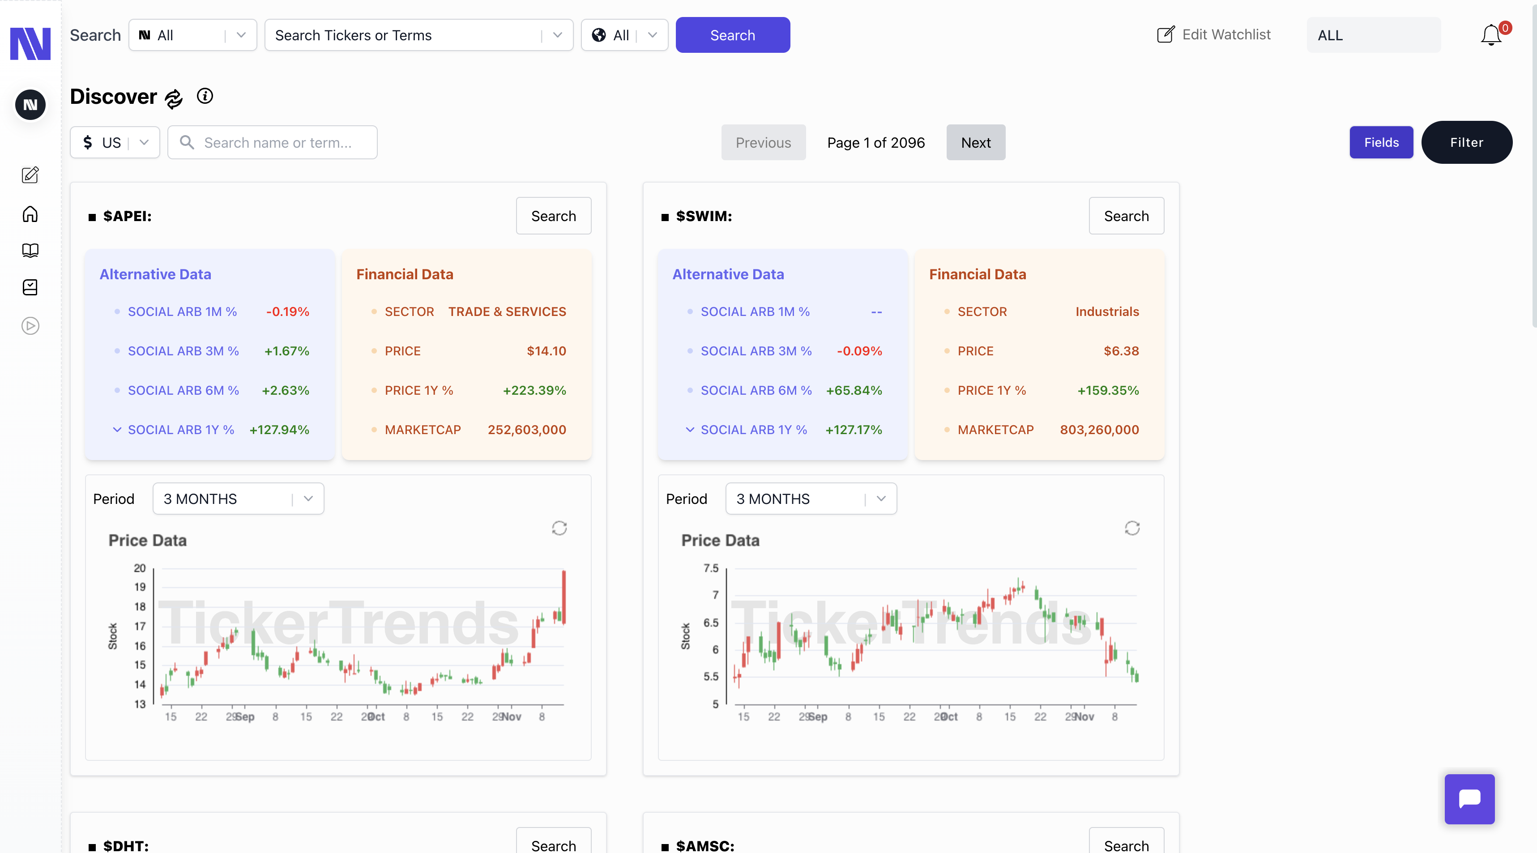Click $APEI market cap 252,603,000
The image size is (1537, 853).
(527, 430)
